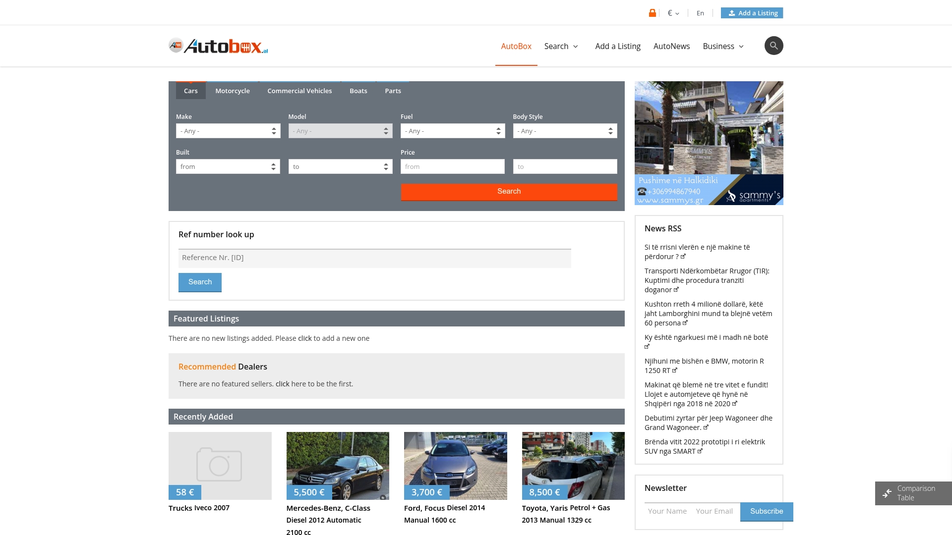The width and height of the screenshot is (952, 535).
Task: Switch to the Parts tab
Action: pyautogui.click(x=393, y=91)
